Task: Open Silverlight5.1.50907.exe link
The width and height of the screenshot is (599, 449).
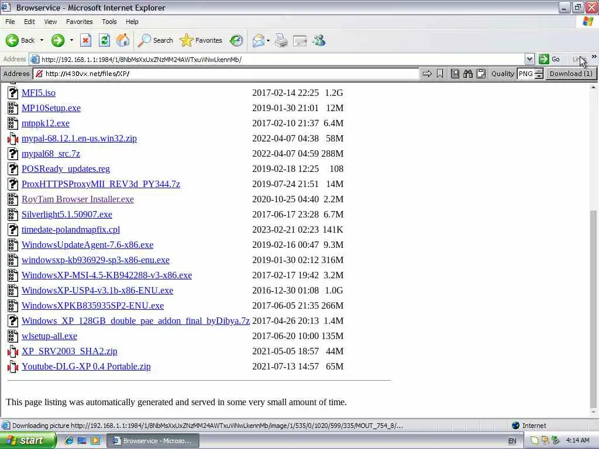Action: pos(67,215)
